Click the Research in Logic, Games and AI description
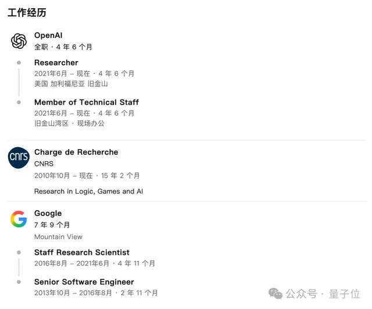 pos(88,191)
